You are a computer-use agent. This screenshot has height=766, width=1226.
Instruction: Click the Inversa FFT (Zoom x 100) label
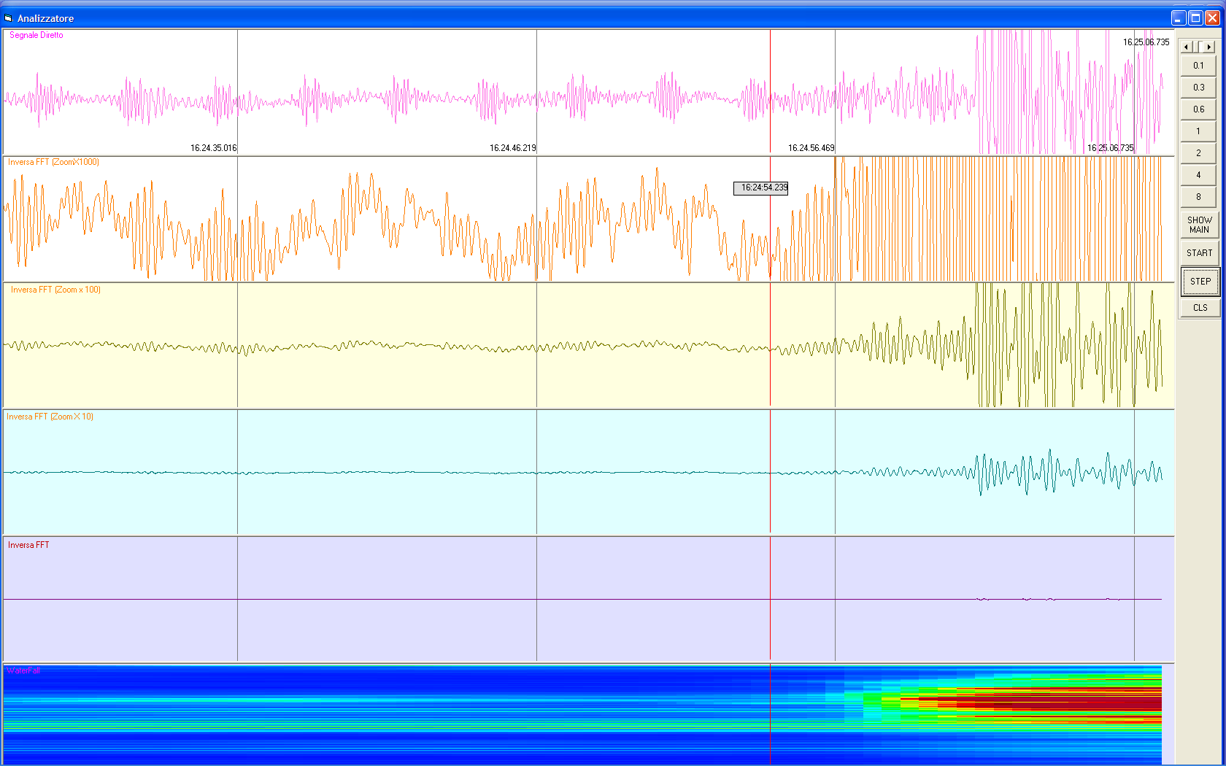(x=55, y=290)
